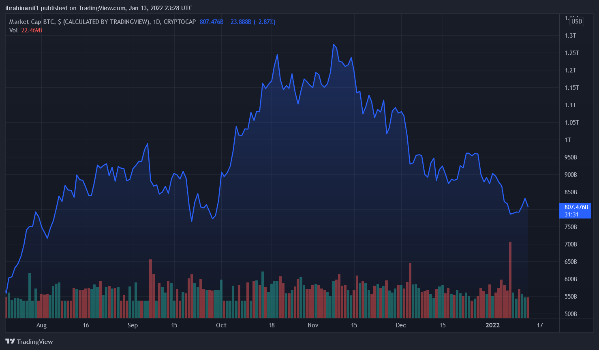
Task: Click the Oct label on time axis
Action: (x=221, y=325)
